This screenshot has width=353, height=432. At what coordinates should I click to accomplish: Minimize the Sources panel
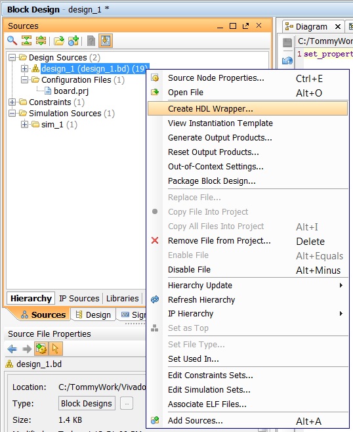pos(220,26)
